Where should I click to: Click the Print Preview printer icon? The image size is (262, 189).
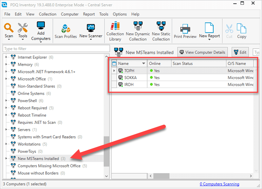click(x=185, y=28)
